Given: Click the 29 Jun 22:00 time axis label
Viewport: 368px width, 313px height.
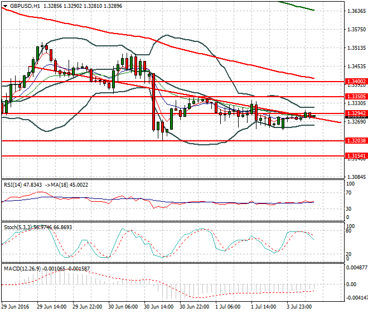Looking at the screenshot, I should [x=87, y=307].
